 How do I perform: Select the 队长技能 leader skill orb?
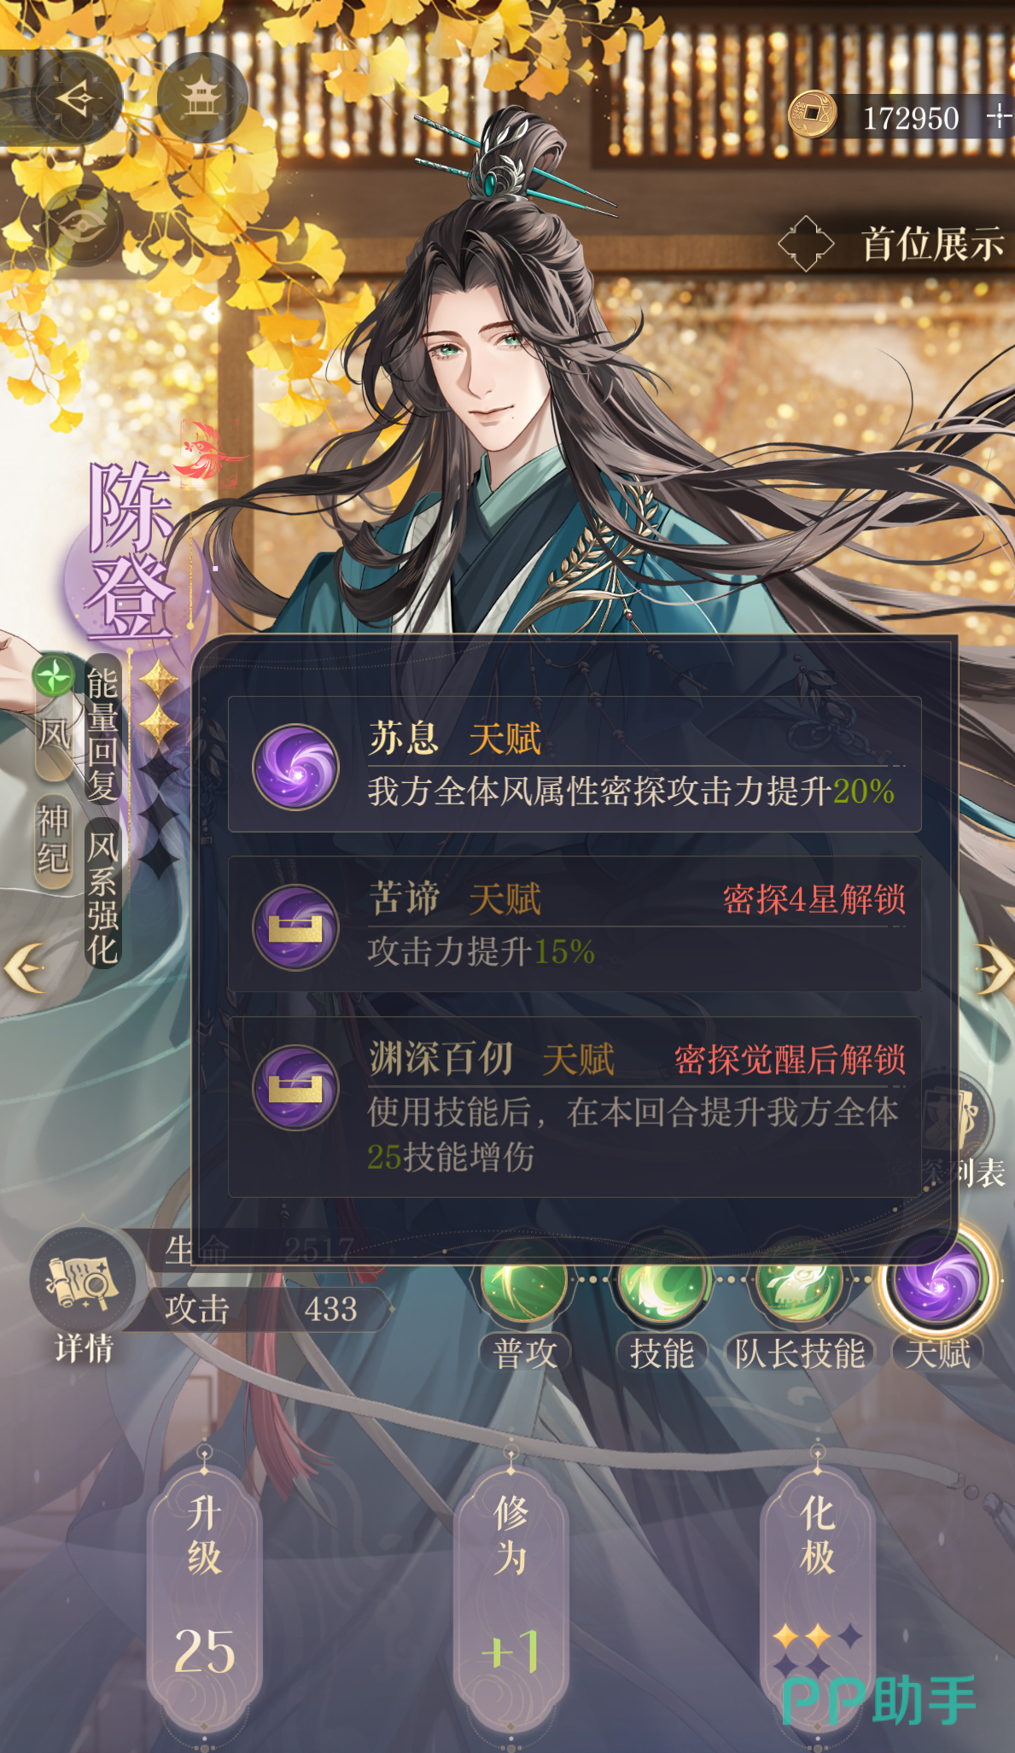pos(799,1279)
